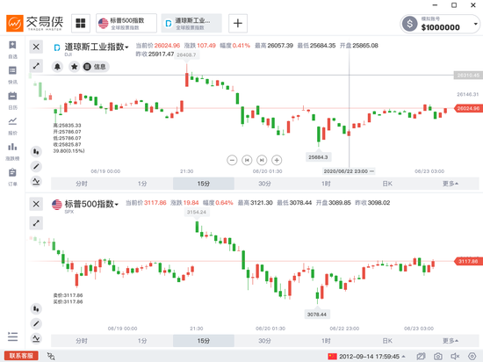The width and height of the screenshot is (483, 362).
Task: Toggle the sound mute icon in status bar
Action: pos(455,357)
